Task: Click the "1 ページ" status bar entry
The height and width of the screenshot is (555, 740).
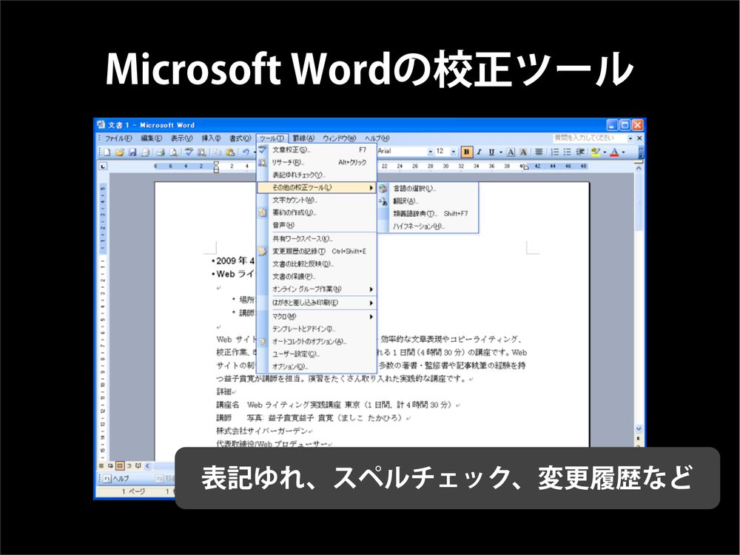Action: click(133, 491)
